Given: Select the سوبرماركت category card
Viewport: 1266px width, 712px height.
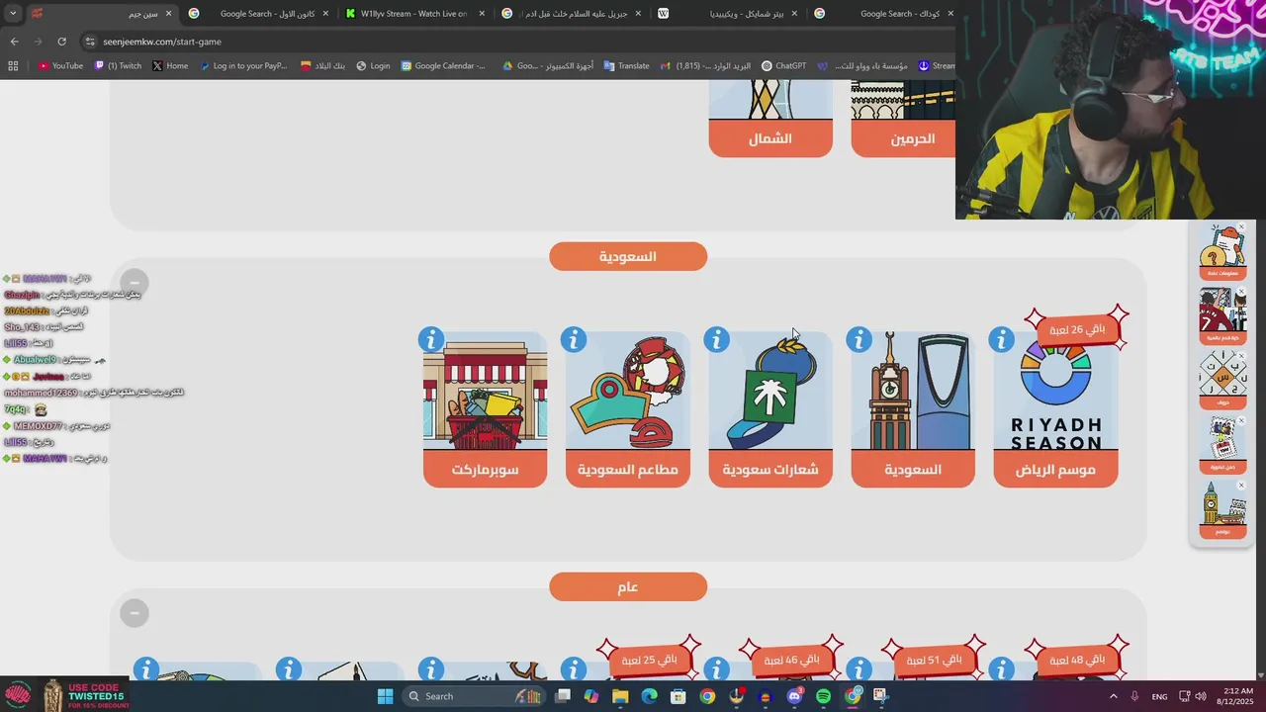Looking at the screenshot, I should 486,409.
